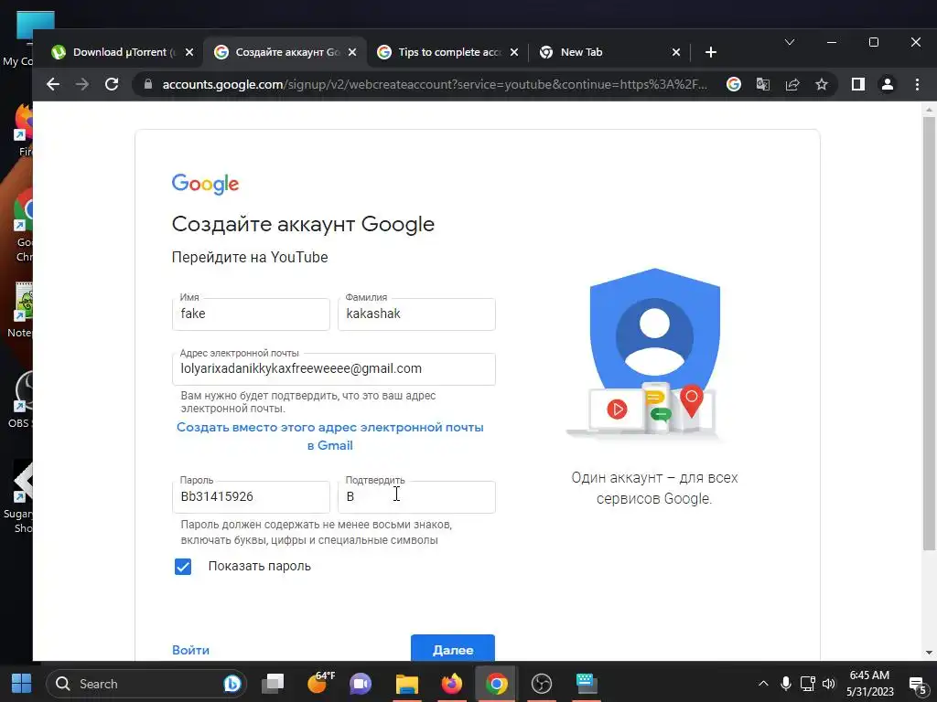Click the Google icon in address bar
The height and width of the screenshot is (702, 937).
click(x=734, y=84)
